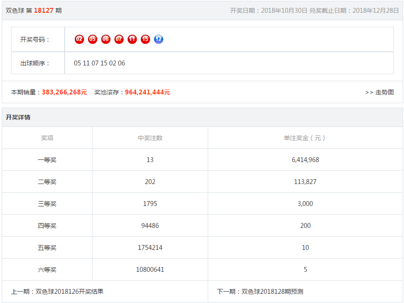Click the blue ball numbered 12
The height and width of the screenshot is (303, 404).
[x=158, y=40]
